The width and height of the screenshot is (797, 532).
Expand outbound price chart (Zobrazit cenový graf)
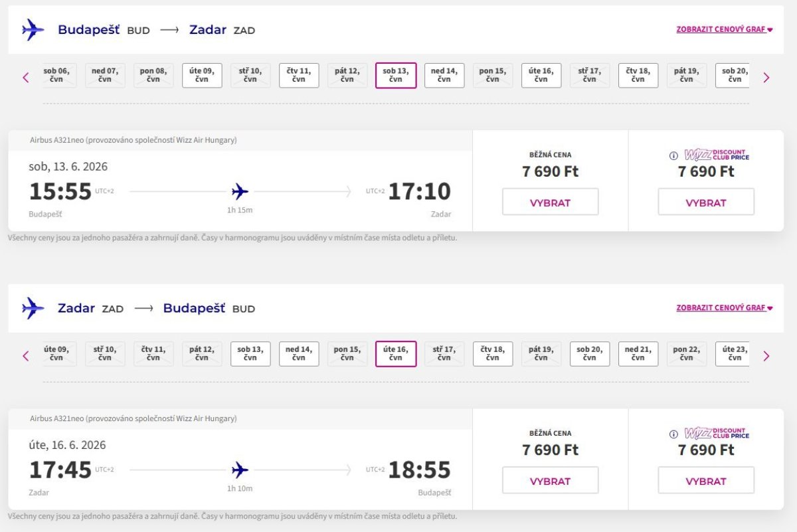(x=724, y=30)
